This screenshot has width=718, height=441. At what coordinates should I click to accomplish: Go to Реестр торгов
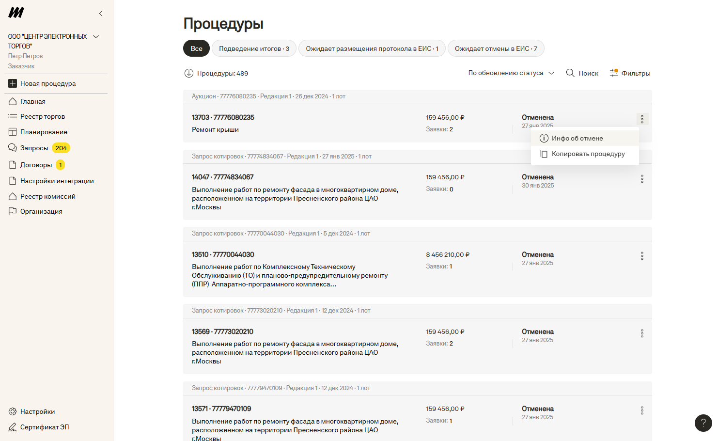42,116
